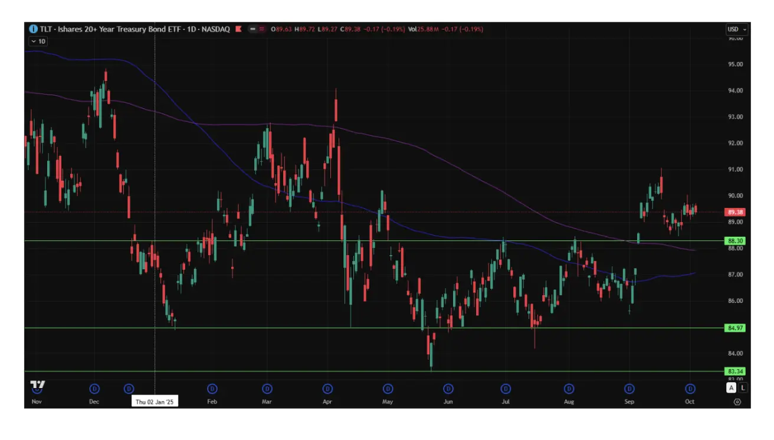
Task: Select the 83.34 green price label
Action: pyautogui.click(x=735, y=371)
